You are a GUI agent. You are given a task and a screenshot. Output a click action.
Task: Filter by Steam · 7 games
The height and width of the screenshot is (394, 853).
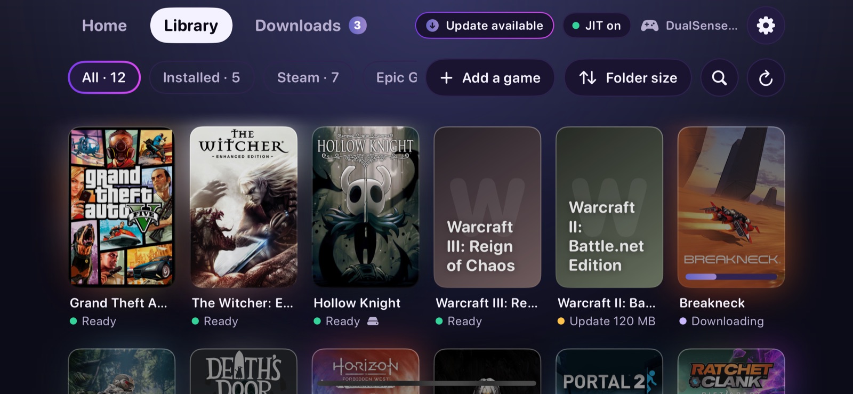308,78
